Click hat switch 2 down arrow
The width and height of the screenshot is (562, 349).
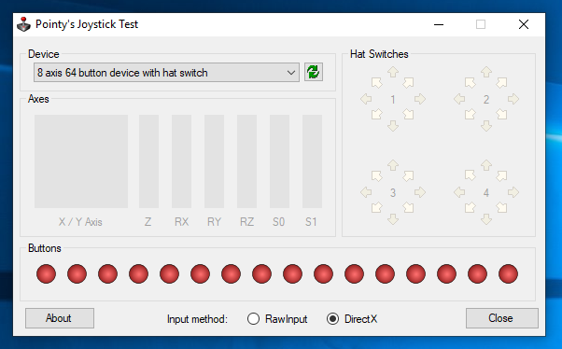coord(486,126)
